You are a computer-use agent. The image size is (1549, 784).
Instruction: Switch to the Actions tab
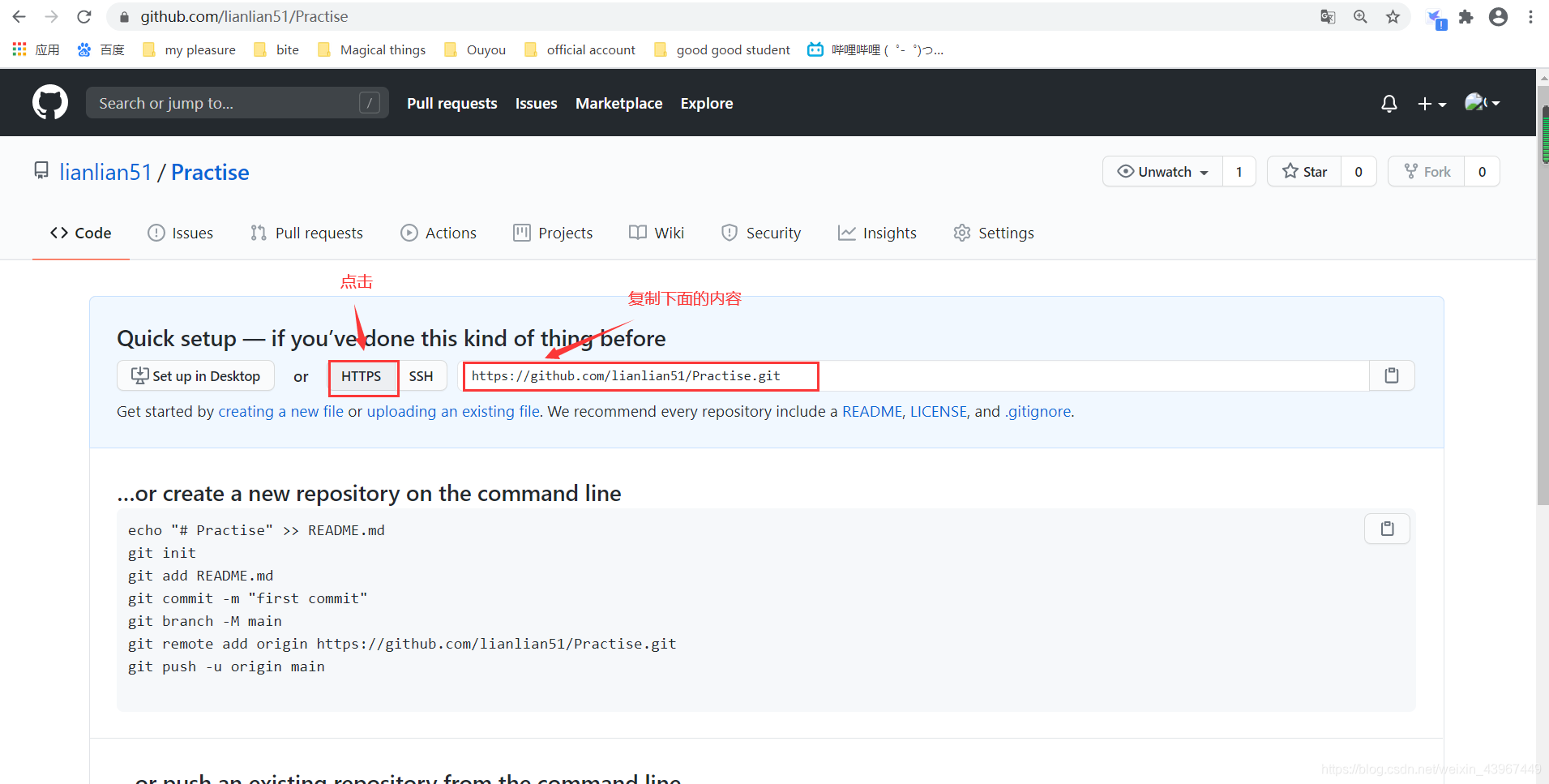click(x=439, y=233)
